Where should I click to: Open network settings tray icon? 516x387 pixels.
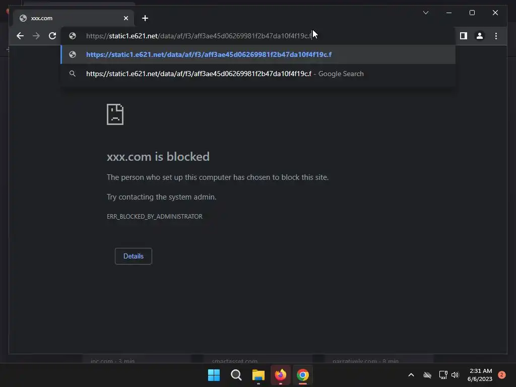(x=443, y=375)
